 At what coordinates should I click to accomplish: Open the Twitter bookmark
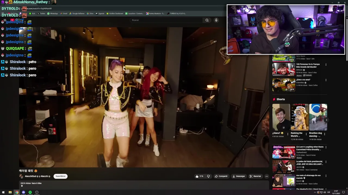click(x=41, y=14)
